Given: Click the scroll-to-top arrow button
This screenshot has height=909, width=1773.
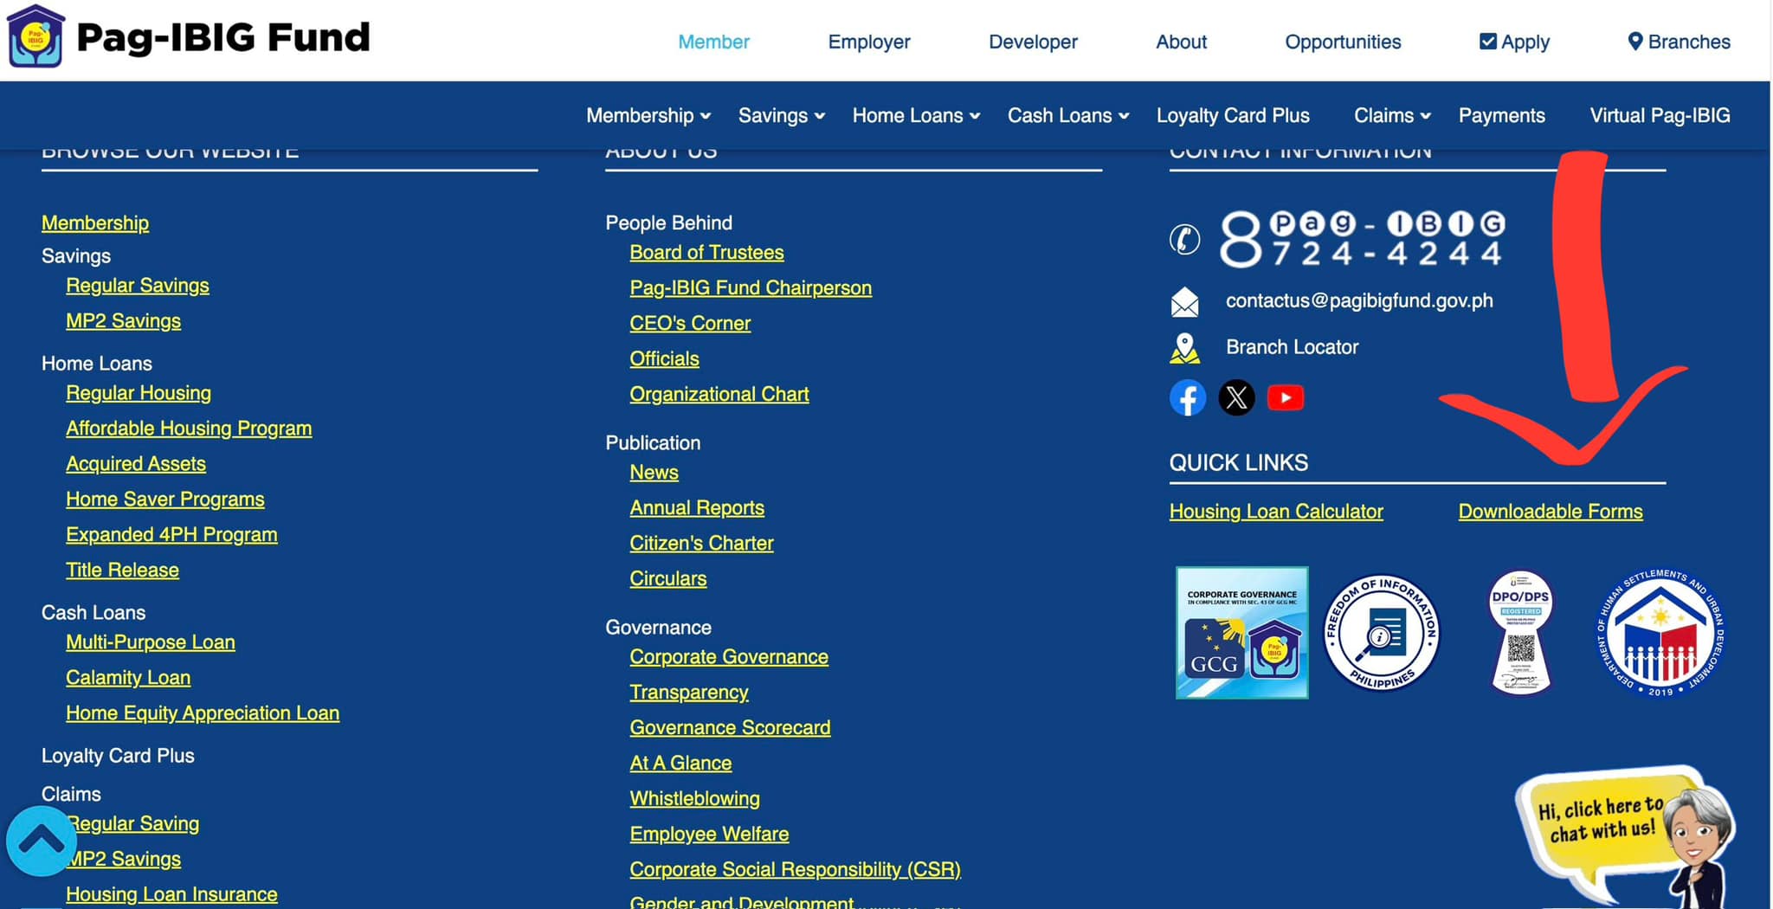Looking at the screenshot, I should tap(41, 841).
